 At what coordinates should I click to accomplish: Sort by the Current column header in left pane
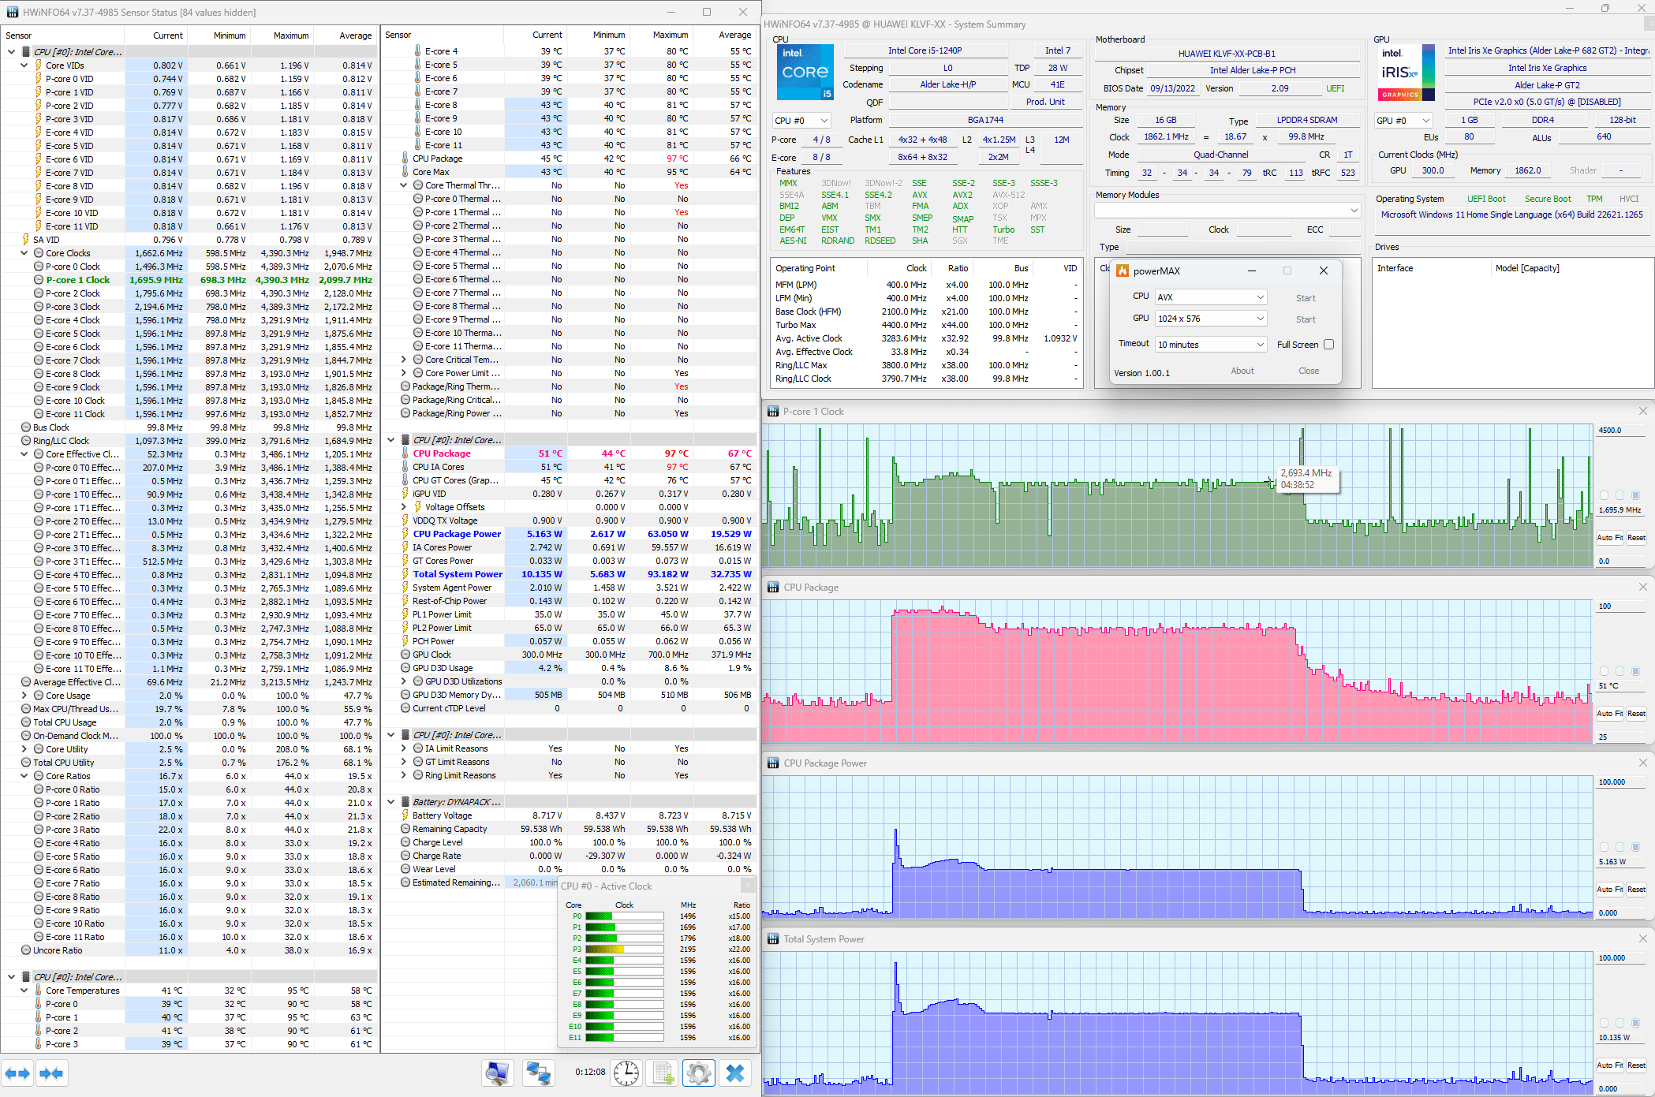pyautogui.click(x=156, y=35)
